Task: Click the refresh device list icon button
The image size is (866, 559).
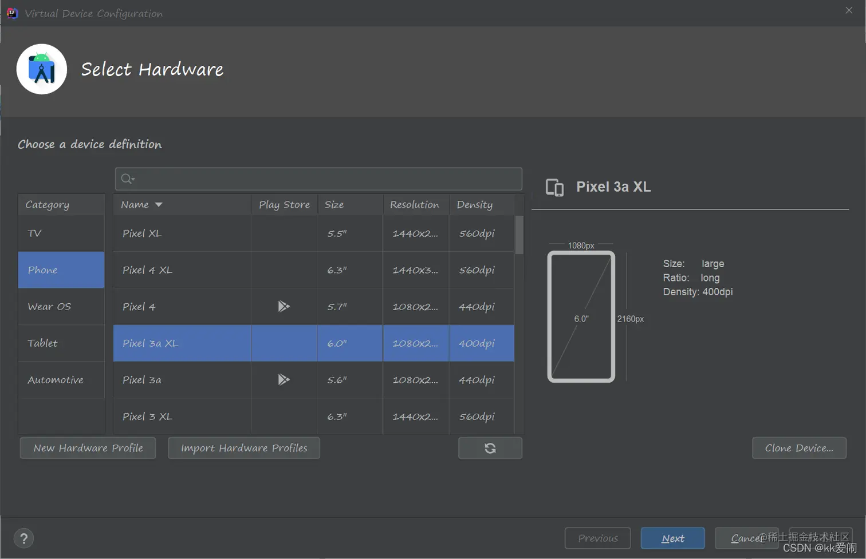Action: [490, 448]
